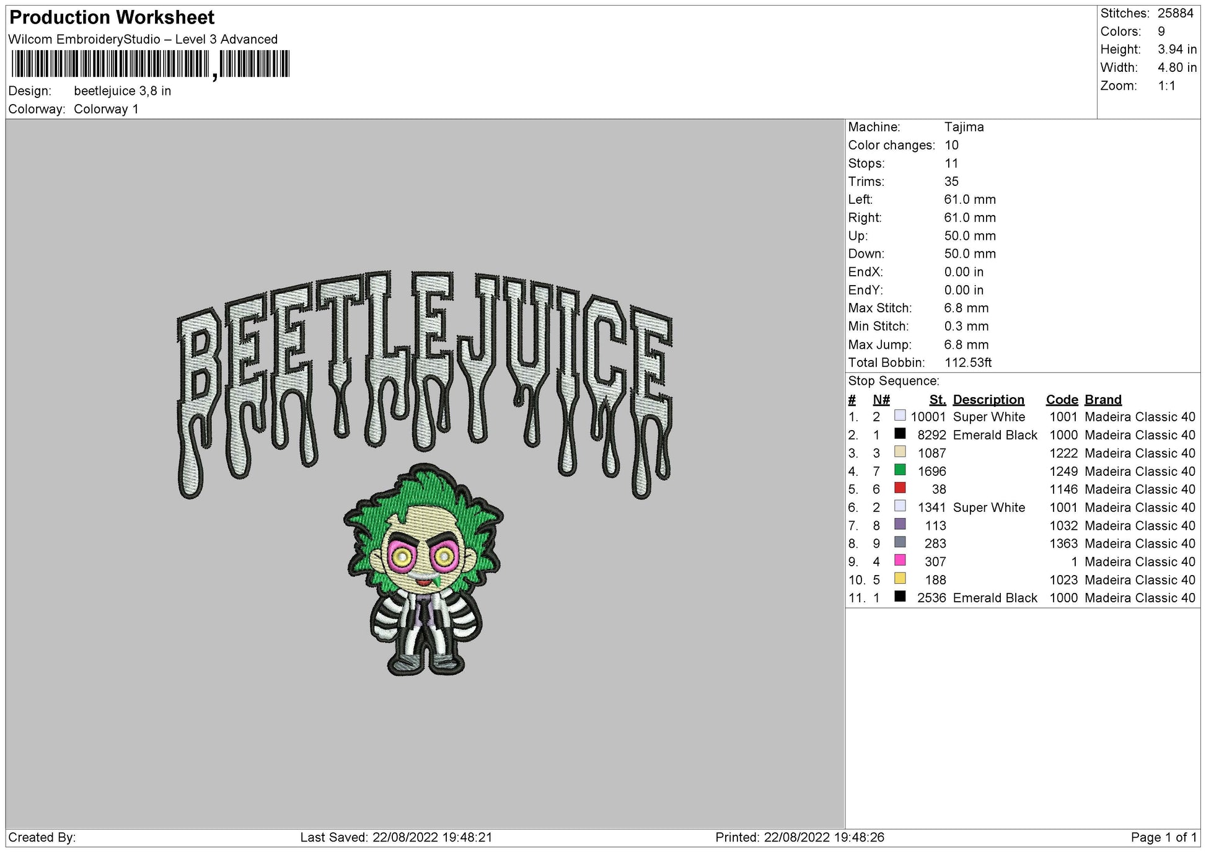Click the "Color changes:" label
The height and width of the screenshot is (852, 1206).
tap(892, 145)
